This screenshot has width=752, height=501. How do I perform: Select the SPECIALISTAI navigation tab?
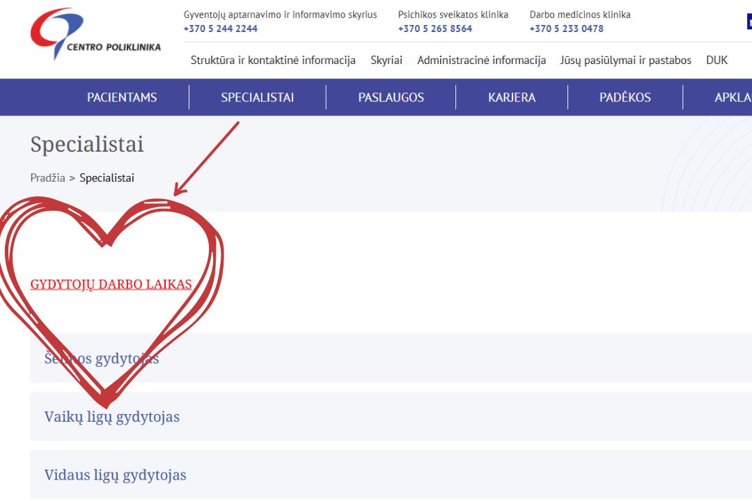click(258, 97)
